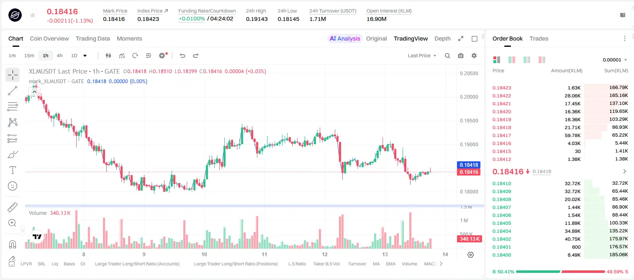Select the trend line drawing tool

point(13,91)
